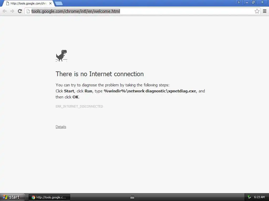The height and width of the screenshot is (201, 269).
Task: Click the offline dinosaur image
Action: [x=61, y=55]
